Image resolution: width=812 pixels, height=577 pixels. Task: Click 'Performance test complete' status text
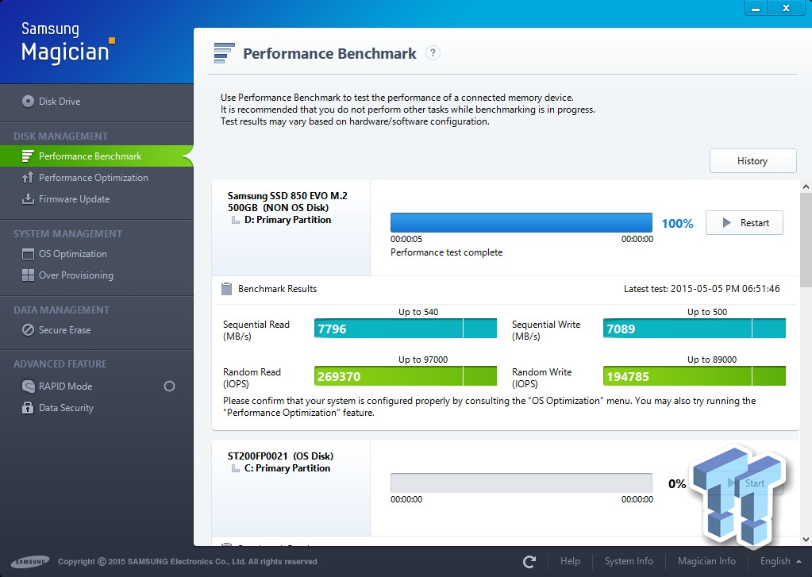pos(446,252)
